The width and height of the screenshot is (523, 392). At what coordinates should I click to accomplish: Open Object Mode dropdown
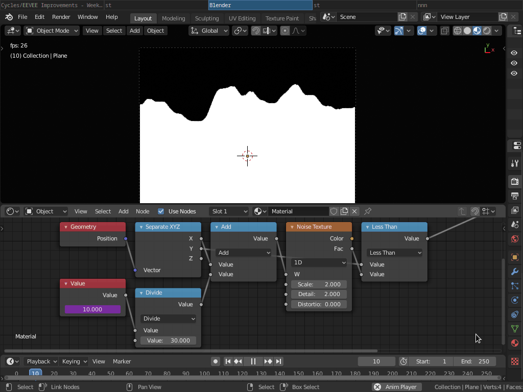(x=52, y=31)
